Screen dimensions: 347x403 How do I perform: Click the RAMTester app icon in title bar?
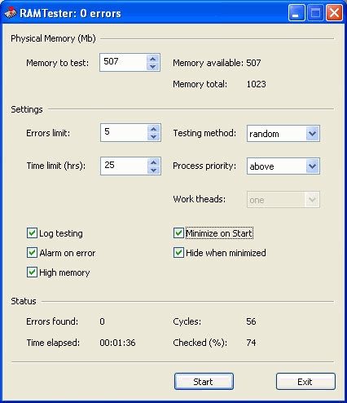tap(11, 12)
